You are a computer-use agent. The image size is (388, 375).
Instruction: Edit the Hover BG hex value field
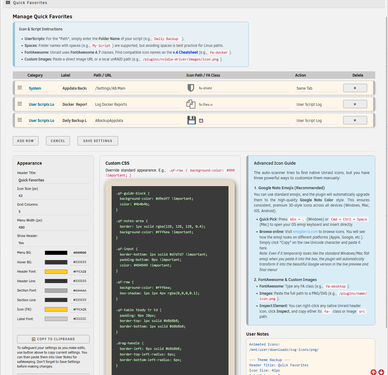tap(80, 262)
